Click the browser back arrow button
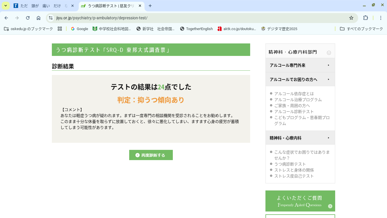This screenshot has width=387, height=218. click(6, 18)
